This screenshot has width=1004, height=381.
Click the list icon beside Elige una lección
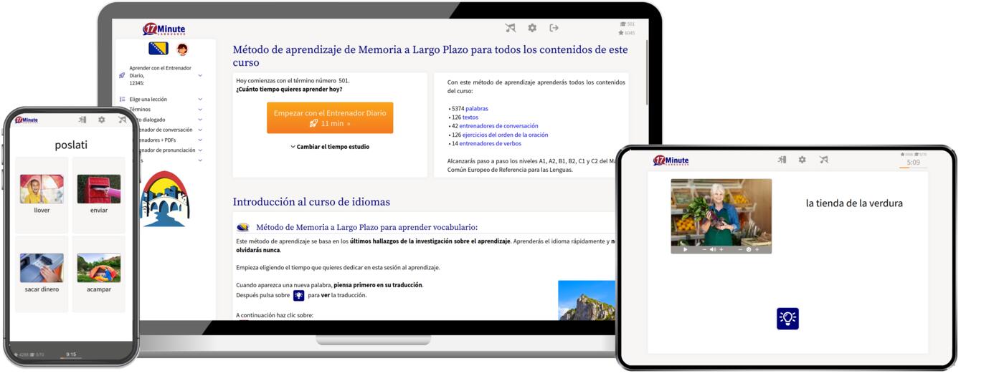(122, 100)
